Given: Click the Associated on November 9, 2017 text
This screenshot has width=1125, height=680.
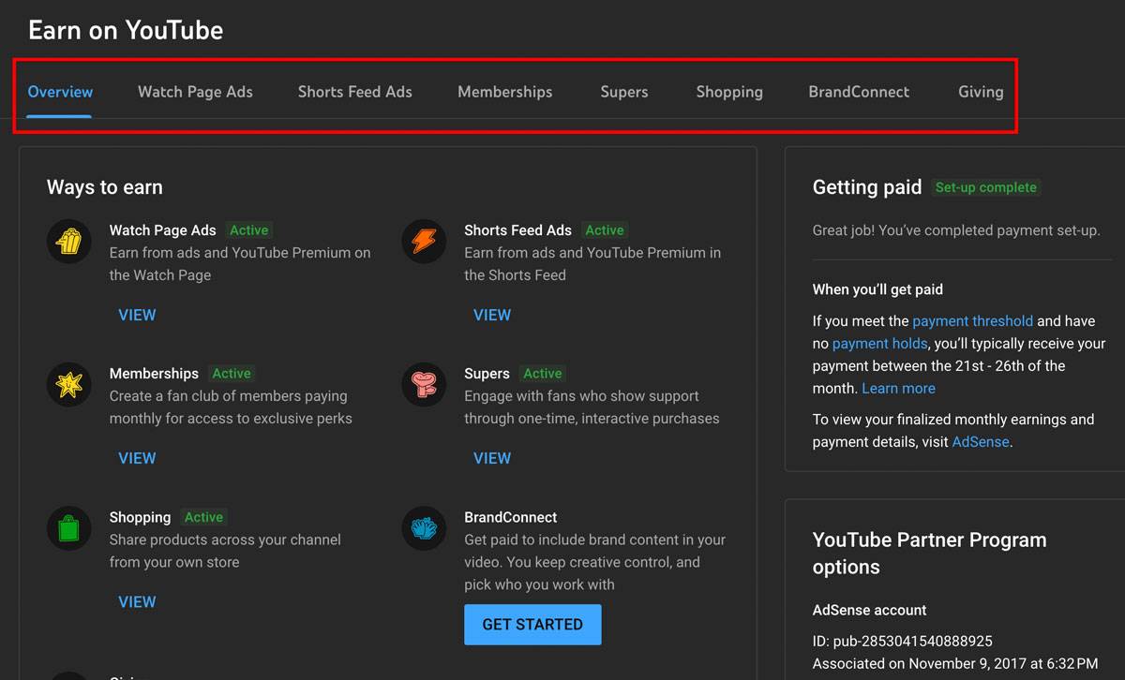Looking at the screenshot, I should [x=954, y=663].
